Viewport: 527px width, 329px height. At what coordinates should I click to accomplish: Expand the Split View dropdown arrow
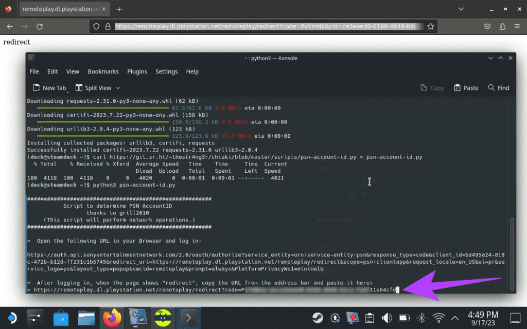(118, 88)
